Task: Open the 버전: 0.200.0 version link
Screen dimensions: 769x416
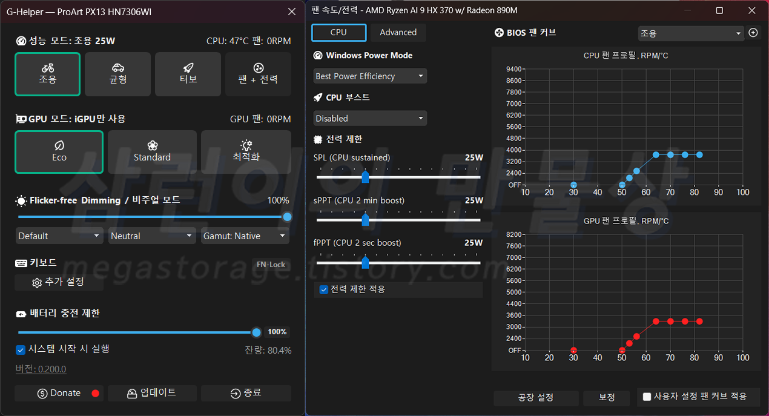Action: point(41,369)
